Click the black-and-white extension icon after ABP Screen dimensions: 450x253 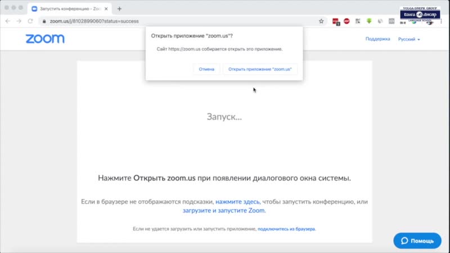tap(358, 21)
